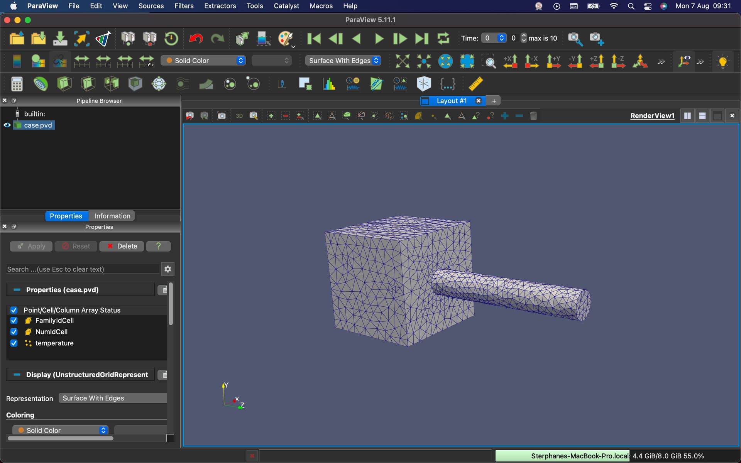The image size is (741, 463).
Task: Click the properties search field
Action: click(83, 269)
